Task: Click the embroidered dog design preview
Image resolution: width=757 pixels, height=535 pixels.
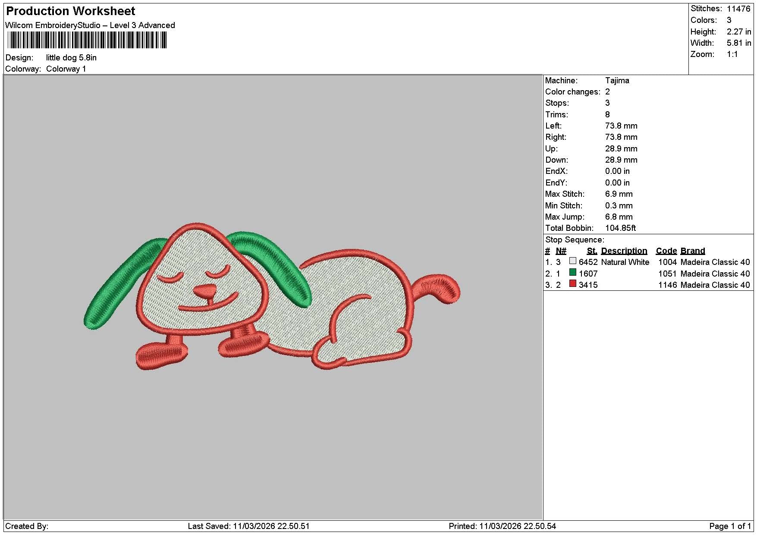Action: 272,296
